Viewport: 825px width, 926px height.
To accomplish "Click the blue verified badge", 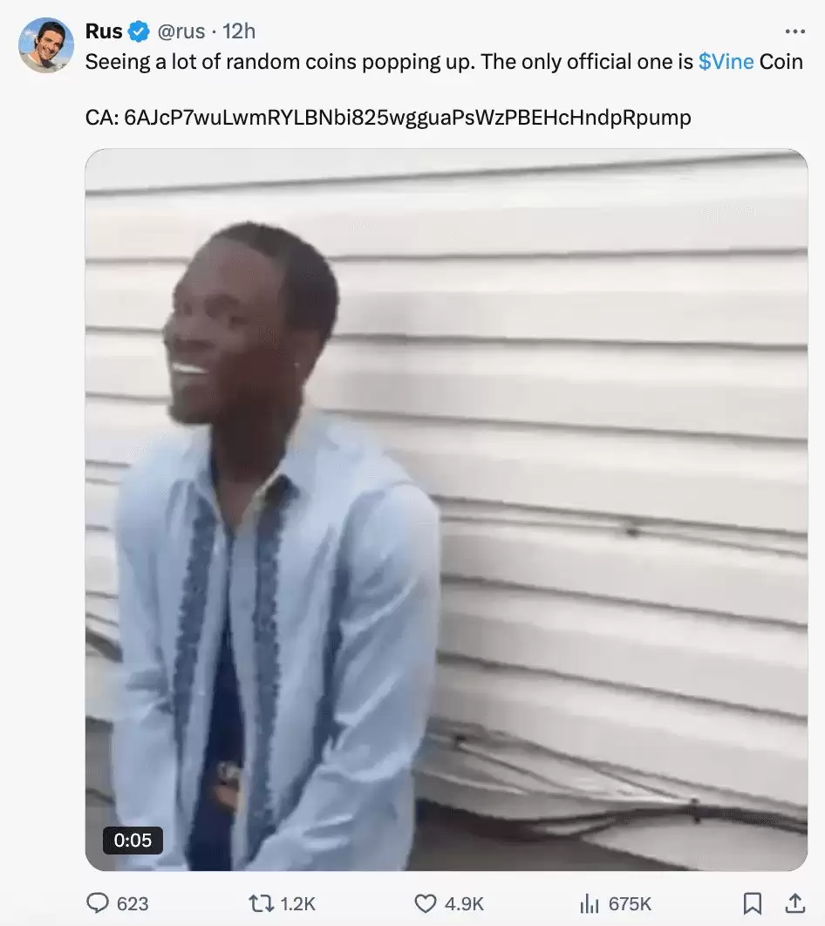I will pos(139,31).
